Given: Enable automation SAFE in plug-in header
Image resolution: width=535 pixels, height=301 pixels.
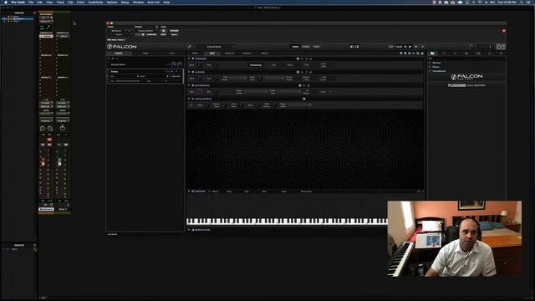Looking at the screenshot, I should tap(164, 34).
